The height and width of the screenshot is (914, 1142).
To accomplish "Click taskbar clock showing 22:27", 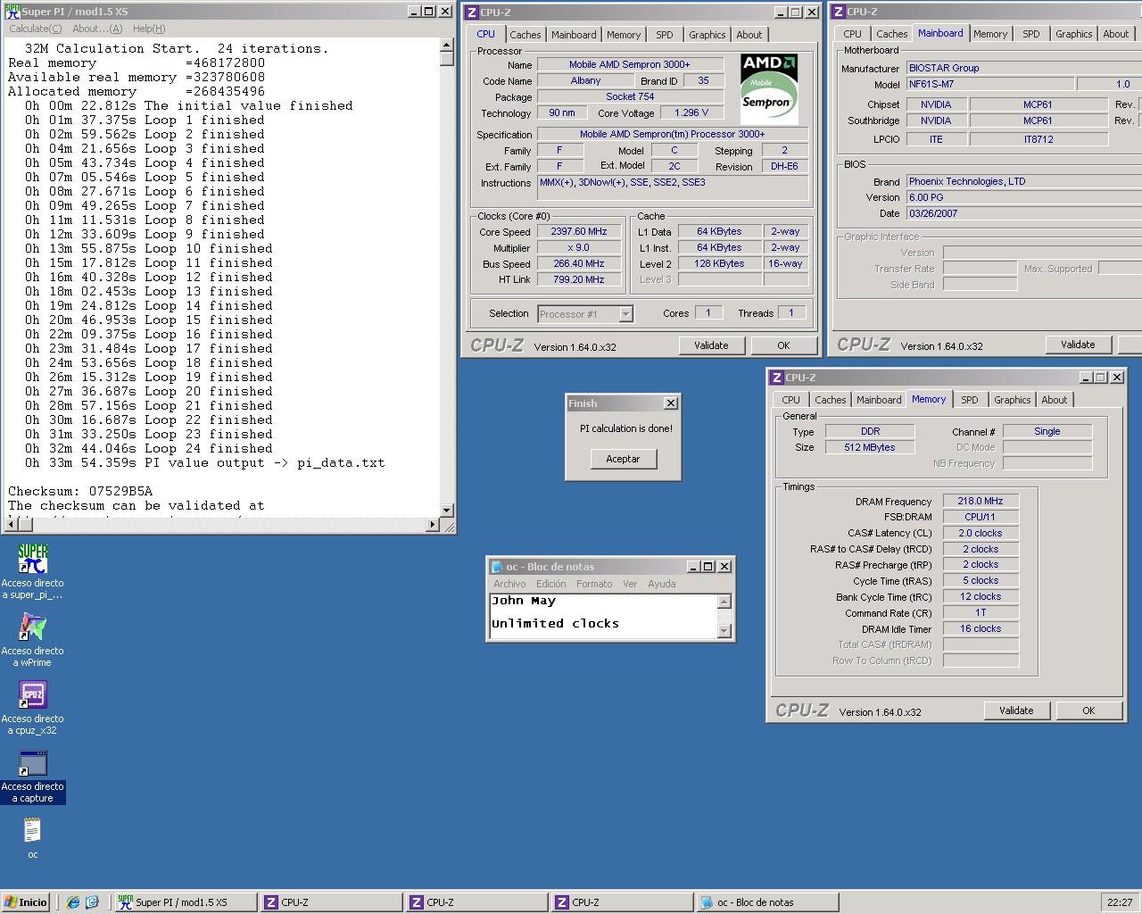I will coord(1120,902).
